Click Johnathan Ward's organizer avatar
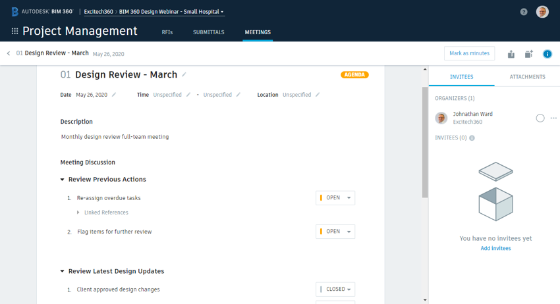560x304 pixels. pos(441,118)
